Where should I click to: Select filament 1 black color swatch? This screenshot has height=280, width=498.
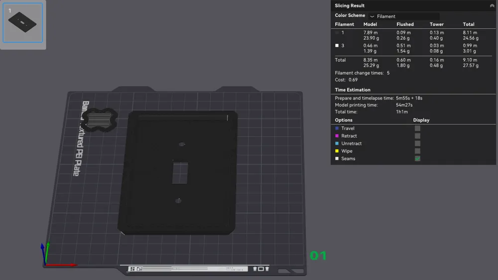pos(337,33)
